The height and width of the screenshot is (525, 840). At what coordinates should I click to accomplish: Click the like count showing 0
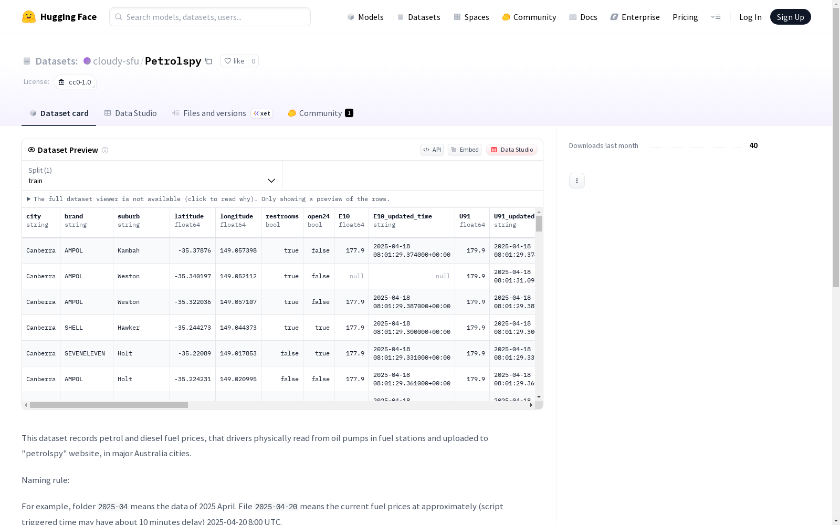click(253, 61)
